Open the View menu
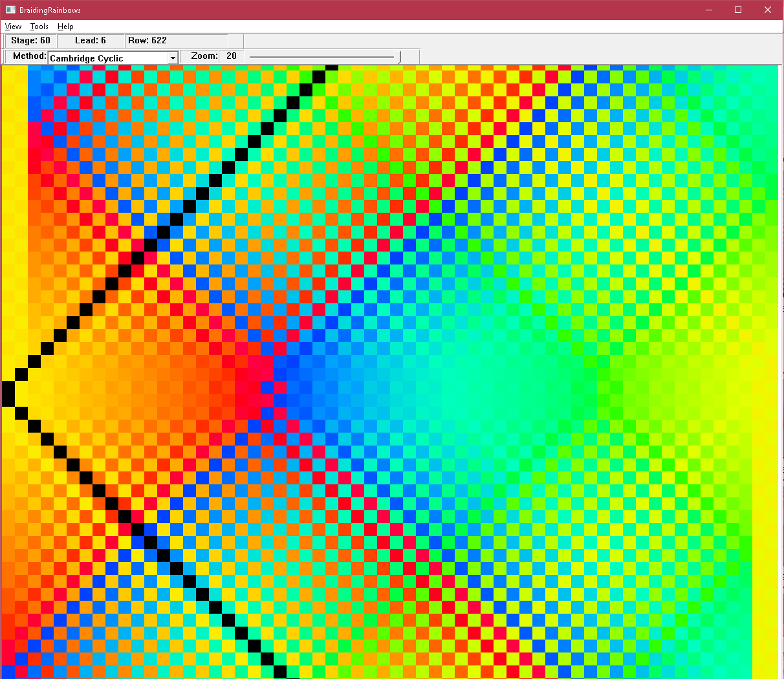The image size is (784, 679). click(13, 27)
